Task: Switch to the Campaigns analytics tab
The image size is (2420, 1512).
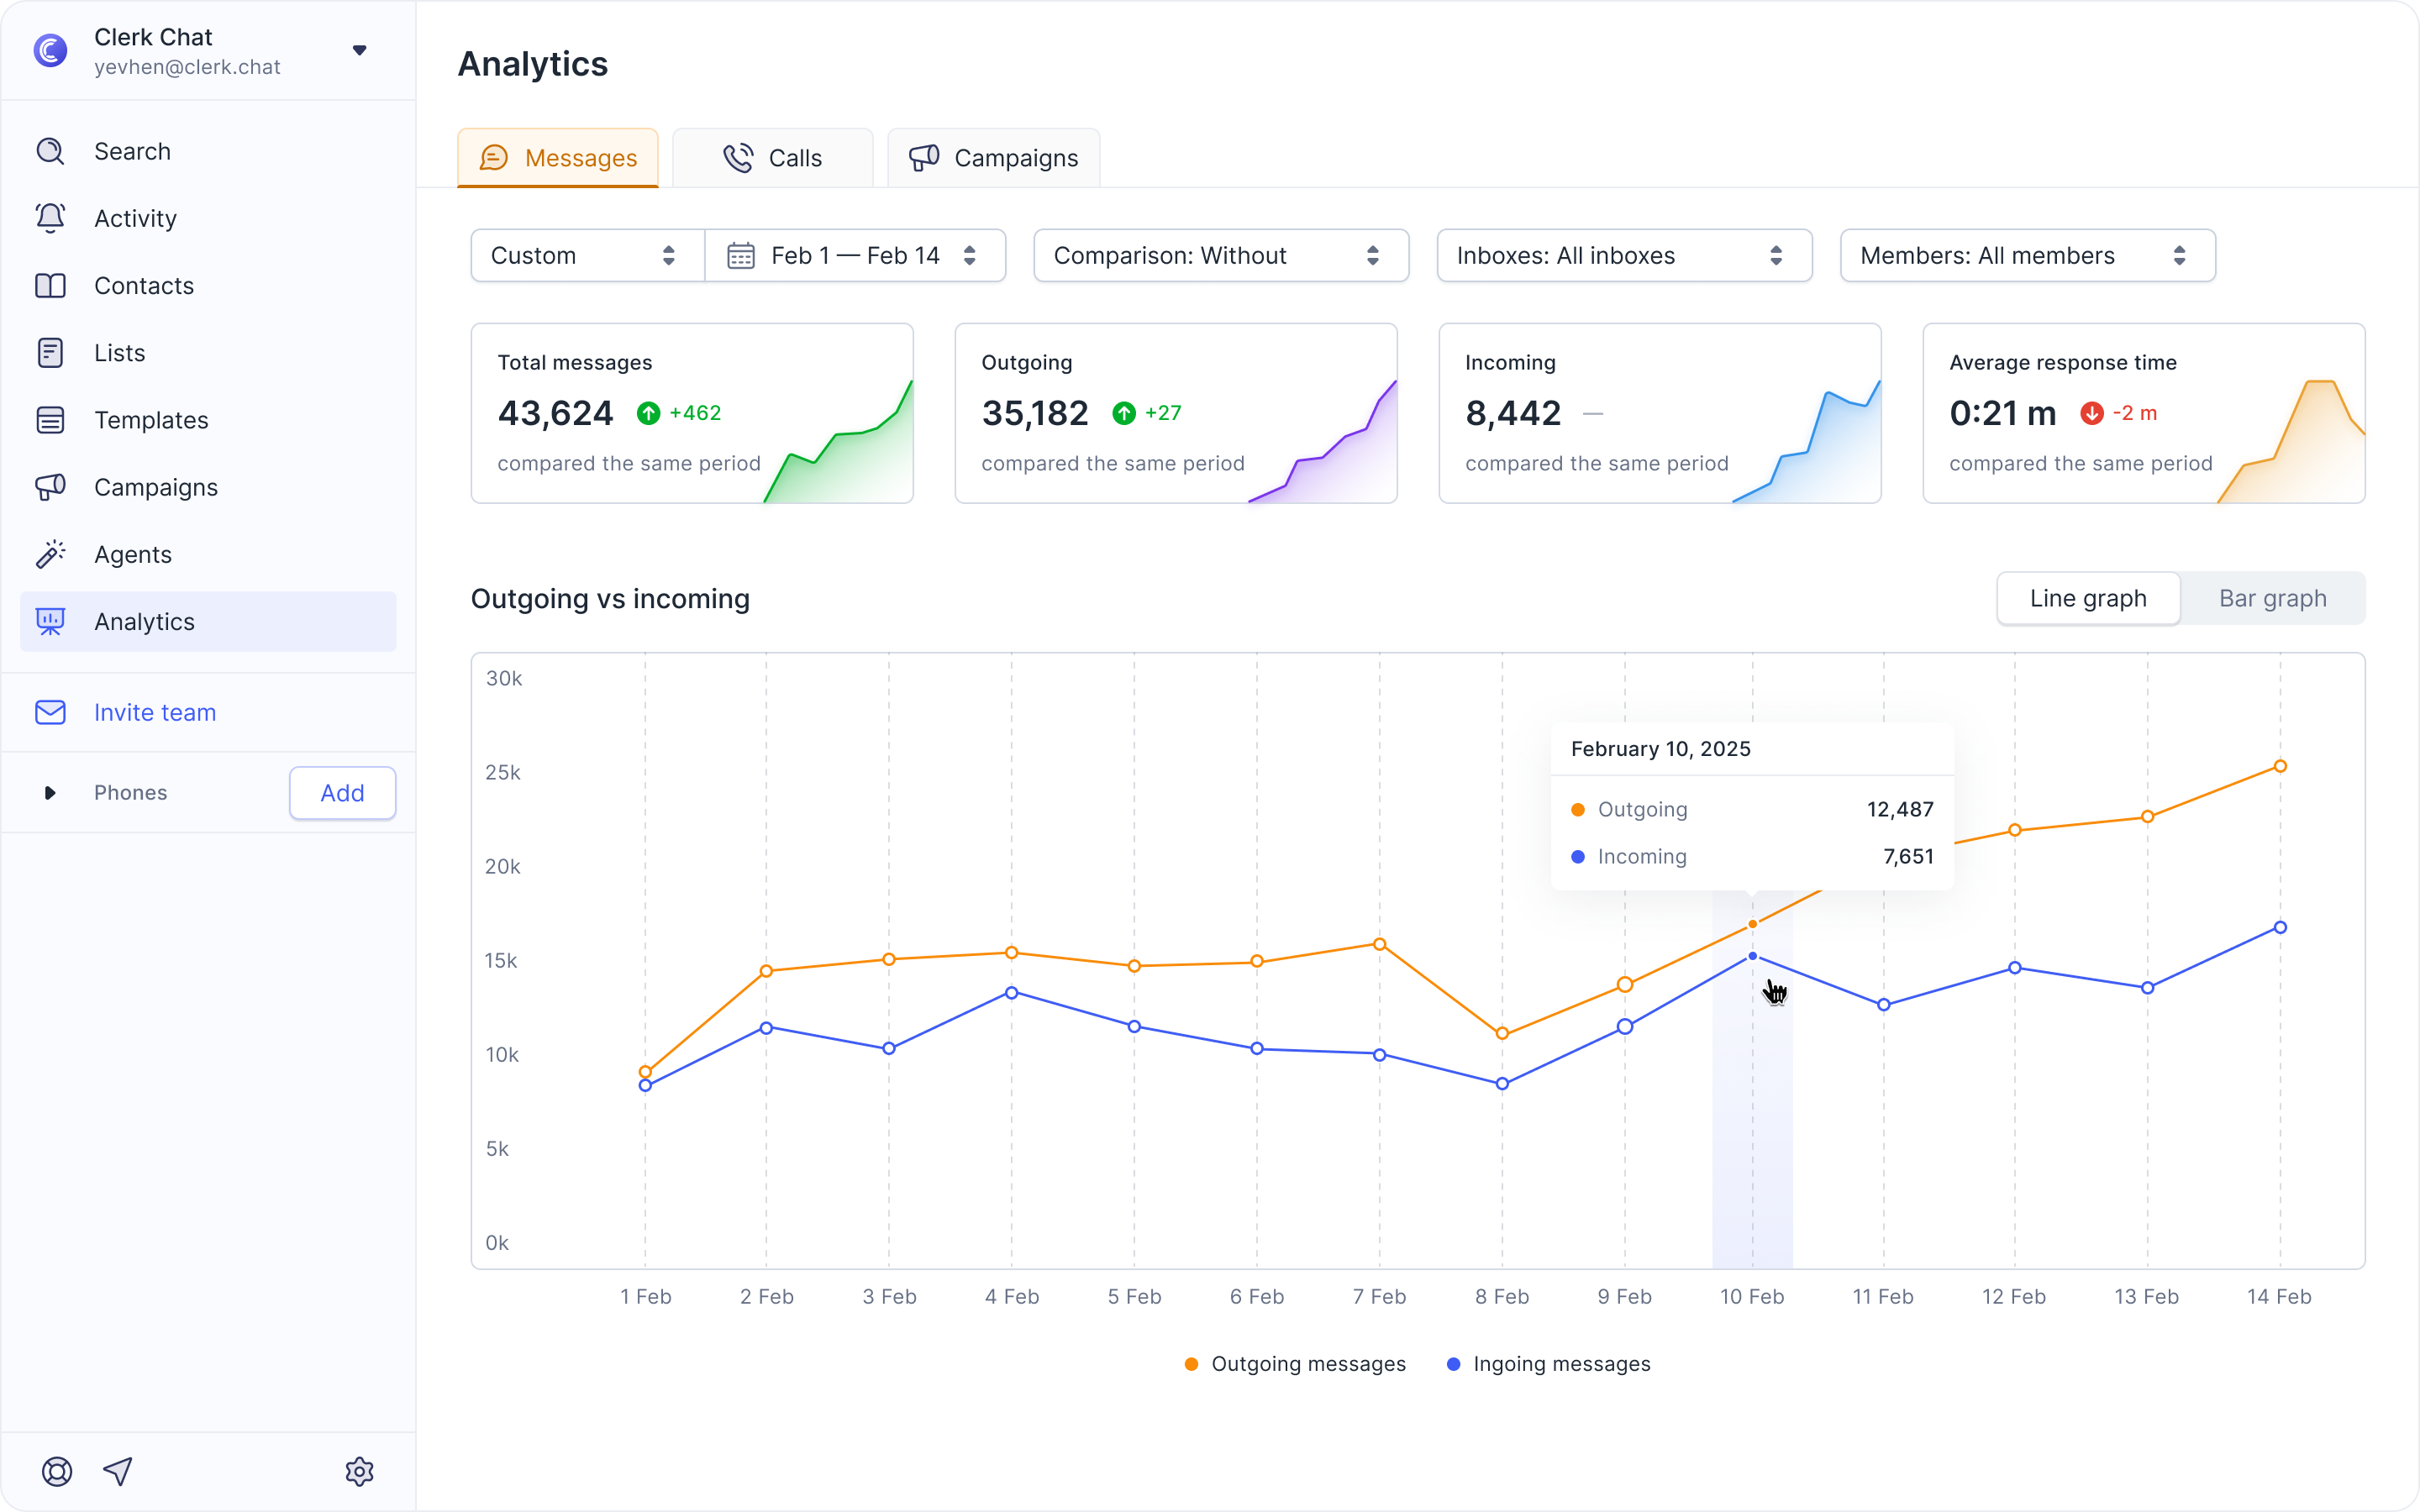Action: [x=994, y=158]
